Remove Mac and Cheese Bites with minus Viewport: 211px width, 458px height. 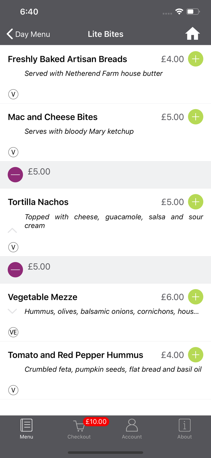[x=15, y=175]
